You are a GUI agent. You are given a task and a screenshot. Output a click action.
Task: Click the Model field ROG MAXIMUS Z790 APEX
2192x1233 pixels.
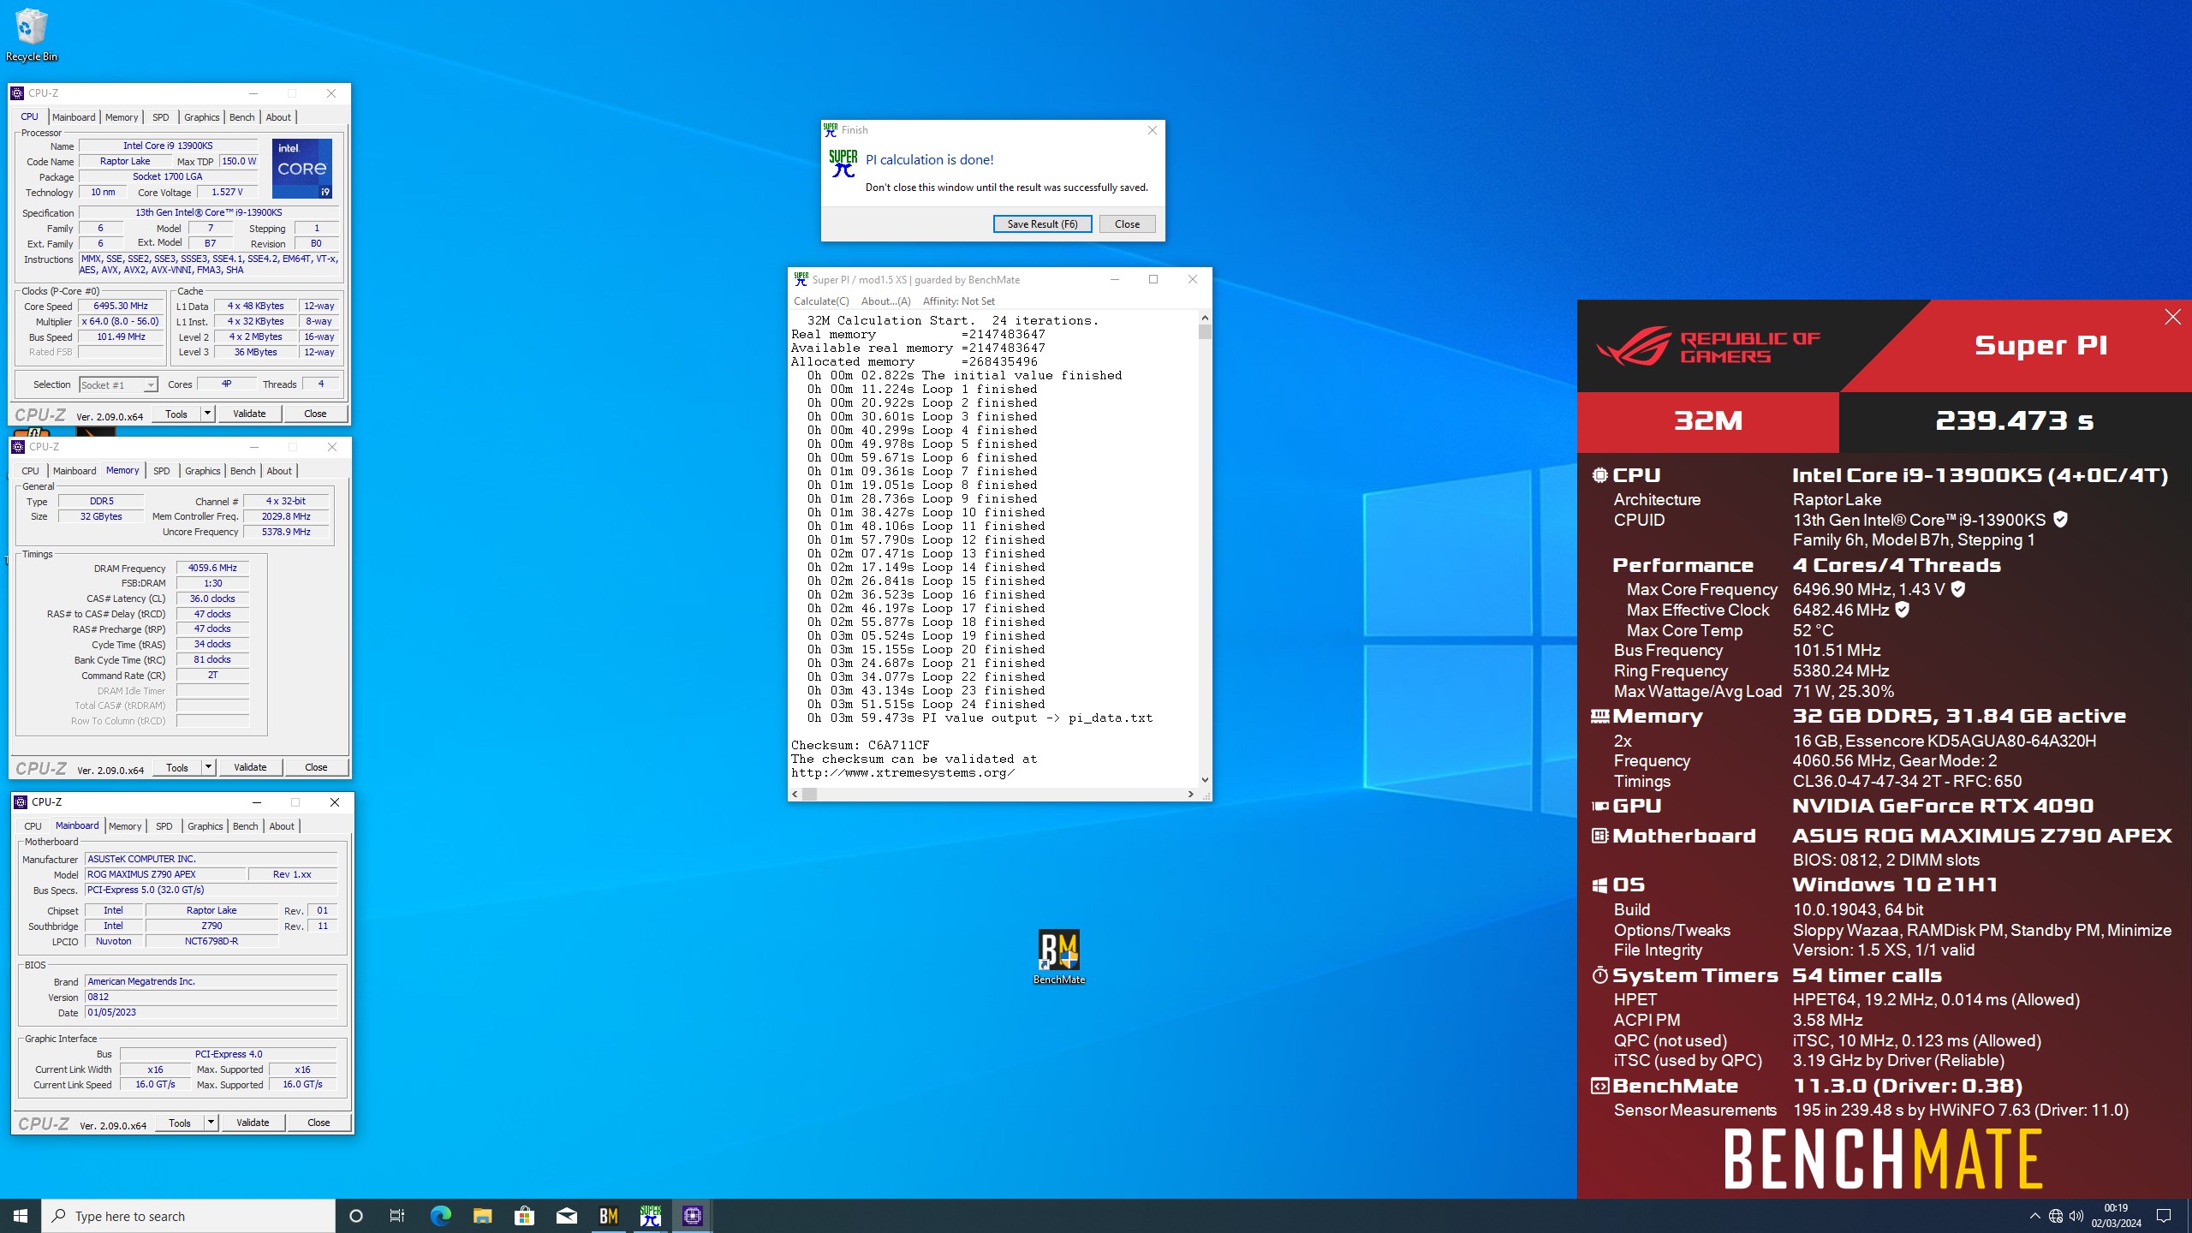(x=165, y=874)
